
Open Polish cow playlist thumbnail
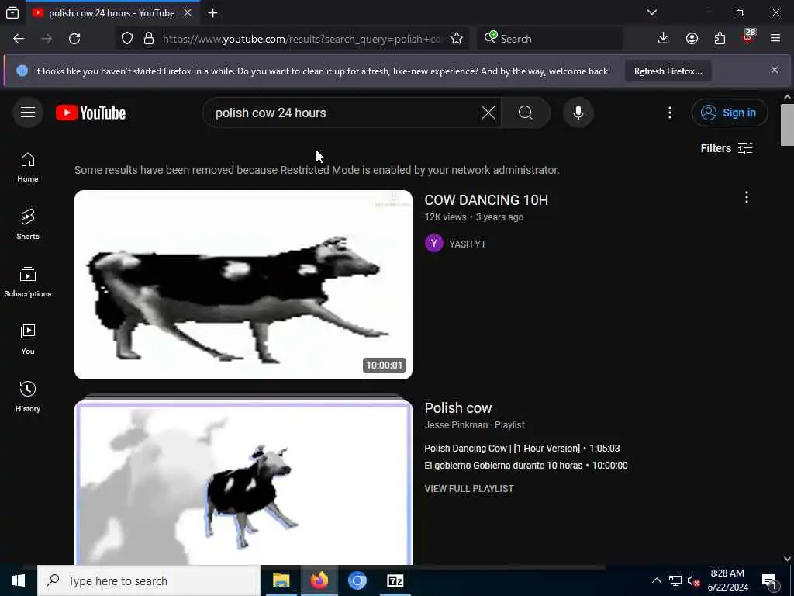(x=243, y=483)
